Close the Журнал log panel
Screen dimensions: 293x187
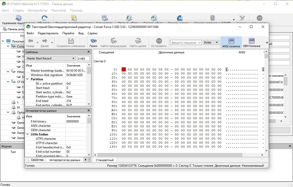290,146
